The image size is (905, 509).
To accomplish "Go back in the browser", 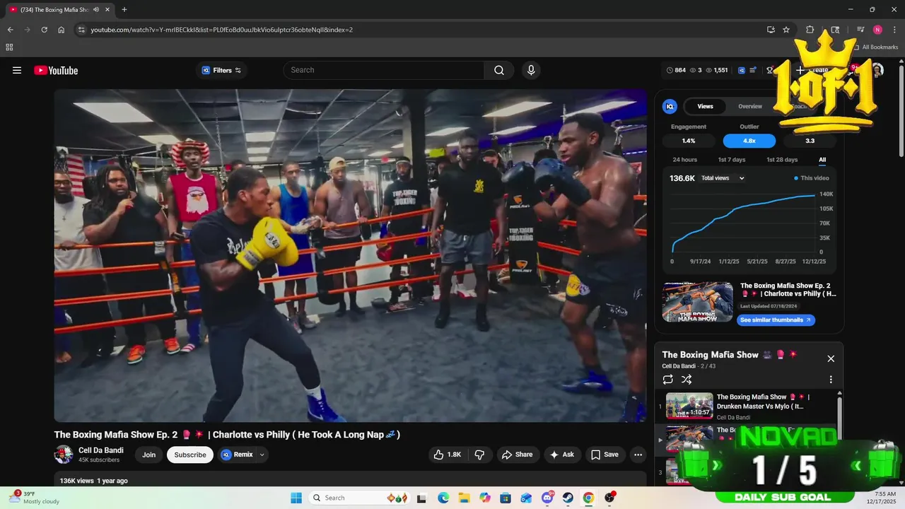I will tap(10, 30).
